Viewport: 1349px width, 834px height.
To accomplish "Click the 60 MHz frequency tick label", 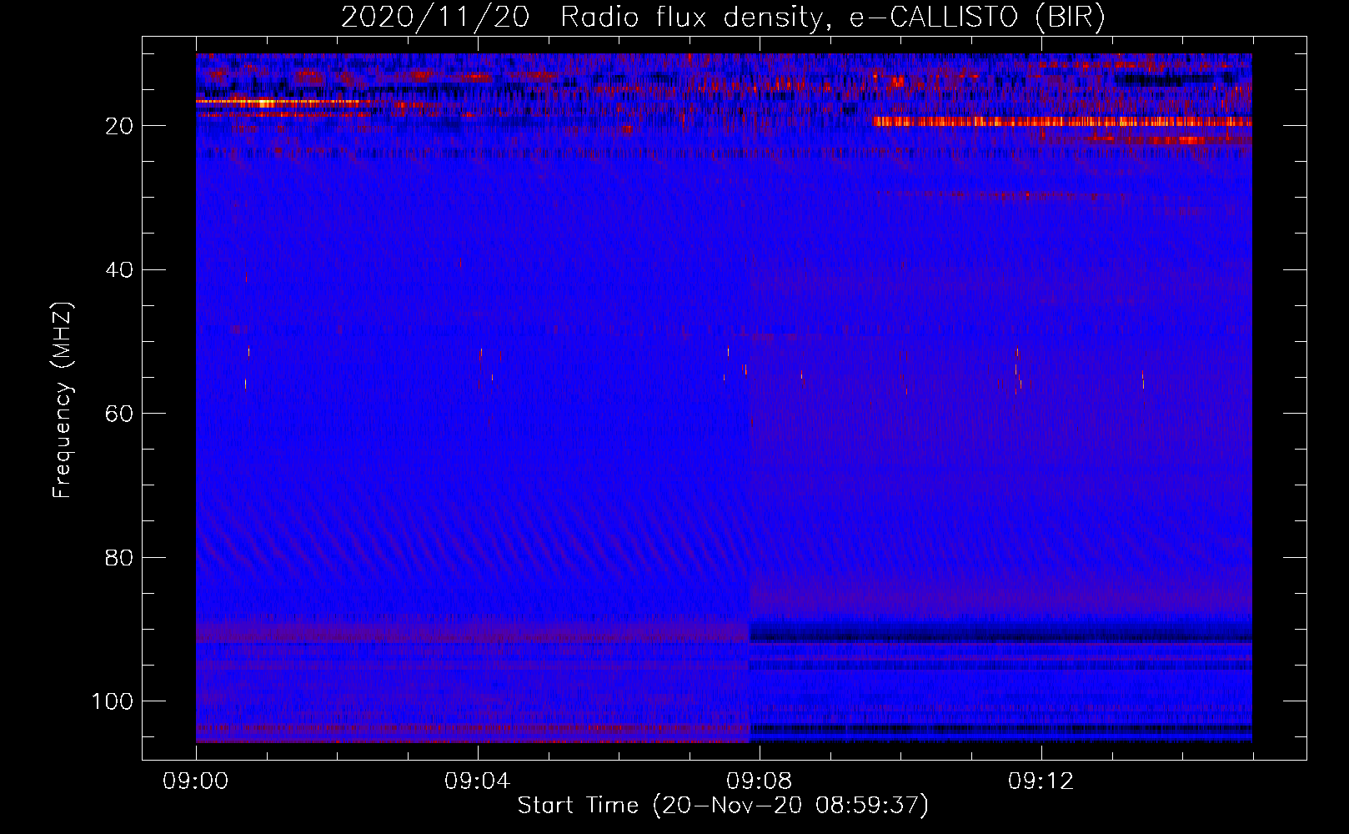I will click(120, 414).
